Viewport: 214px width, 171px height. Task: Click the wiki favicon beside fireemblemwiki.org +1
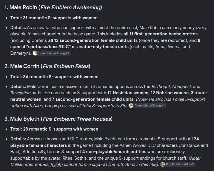[131, 106]
